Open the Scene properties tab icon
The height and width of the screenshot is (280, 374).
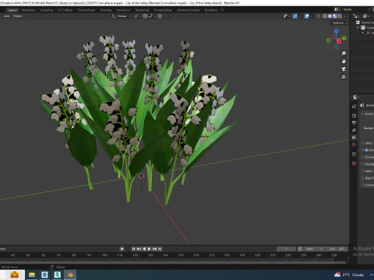click(354, 137)
